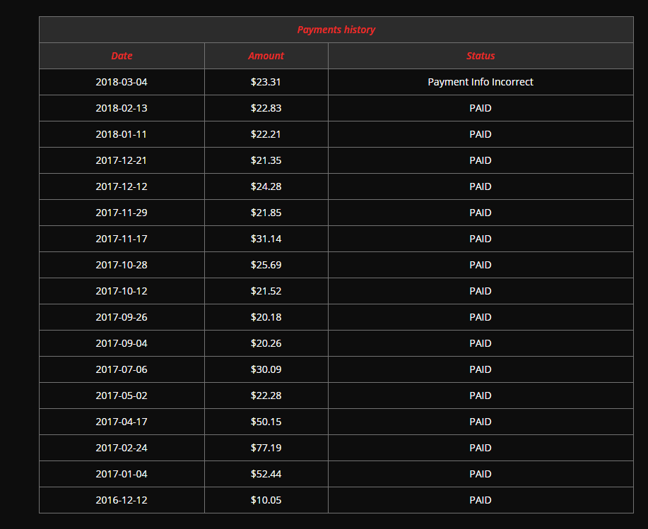Select the $24.28 amount cell

click(x=266, y=186)
